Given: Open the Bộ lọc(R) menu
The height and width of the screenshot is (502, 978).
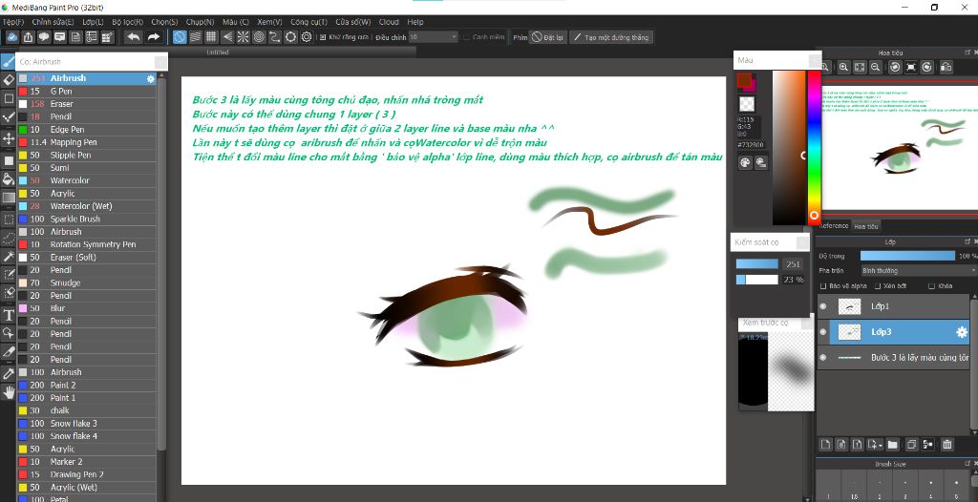Looking at the screenshot, I should click(x=127, y=22).
